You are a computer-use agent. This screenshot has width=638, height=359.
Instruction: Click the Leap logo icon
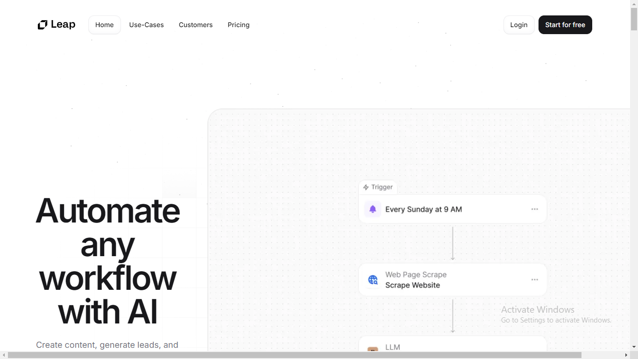tap(43, 24)
